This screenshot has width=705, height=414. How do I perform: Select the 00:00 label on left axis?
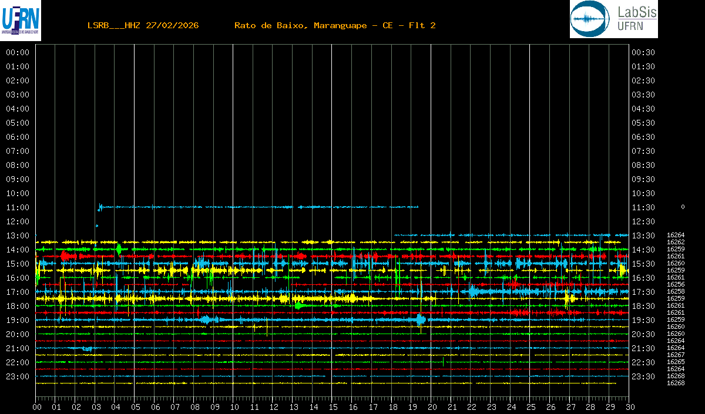pyautogui.click(x=18, y=52)
